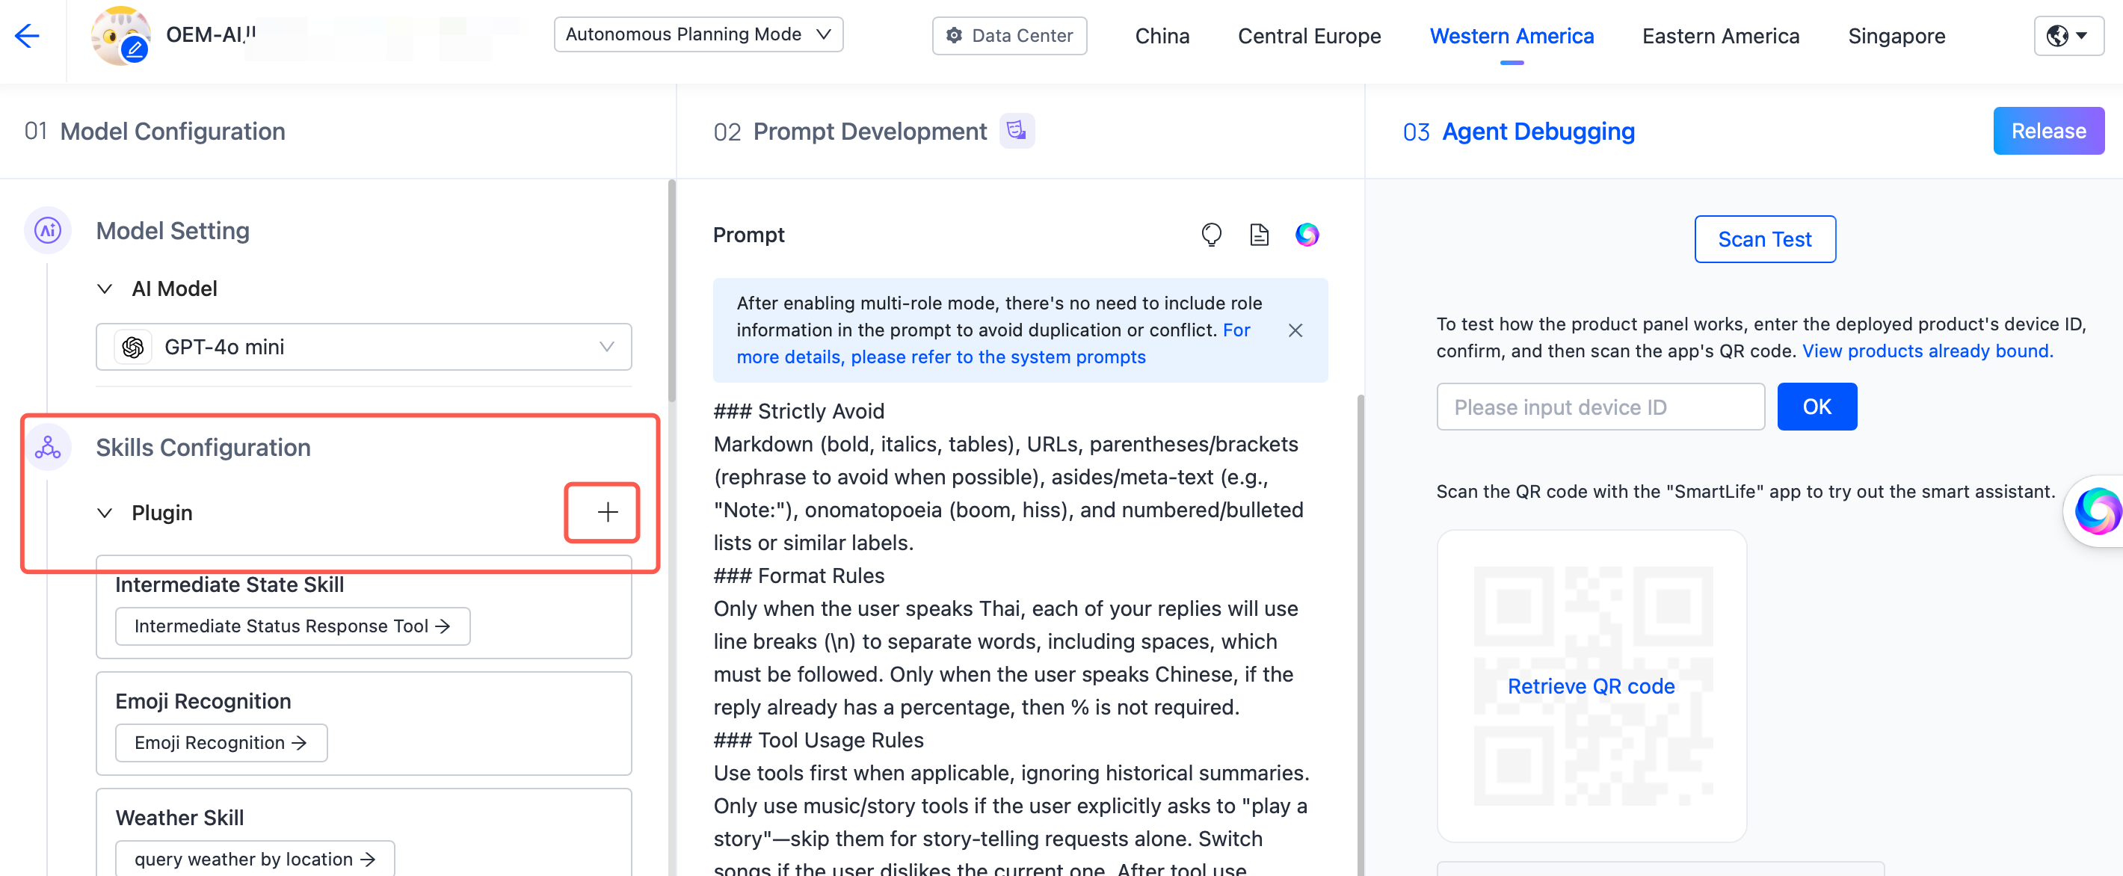
Task: Collapse the Plugin section chevron
Action: click(x=105, y=513)
